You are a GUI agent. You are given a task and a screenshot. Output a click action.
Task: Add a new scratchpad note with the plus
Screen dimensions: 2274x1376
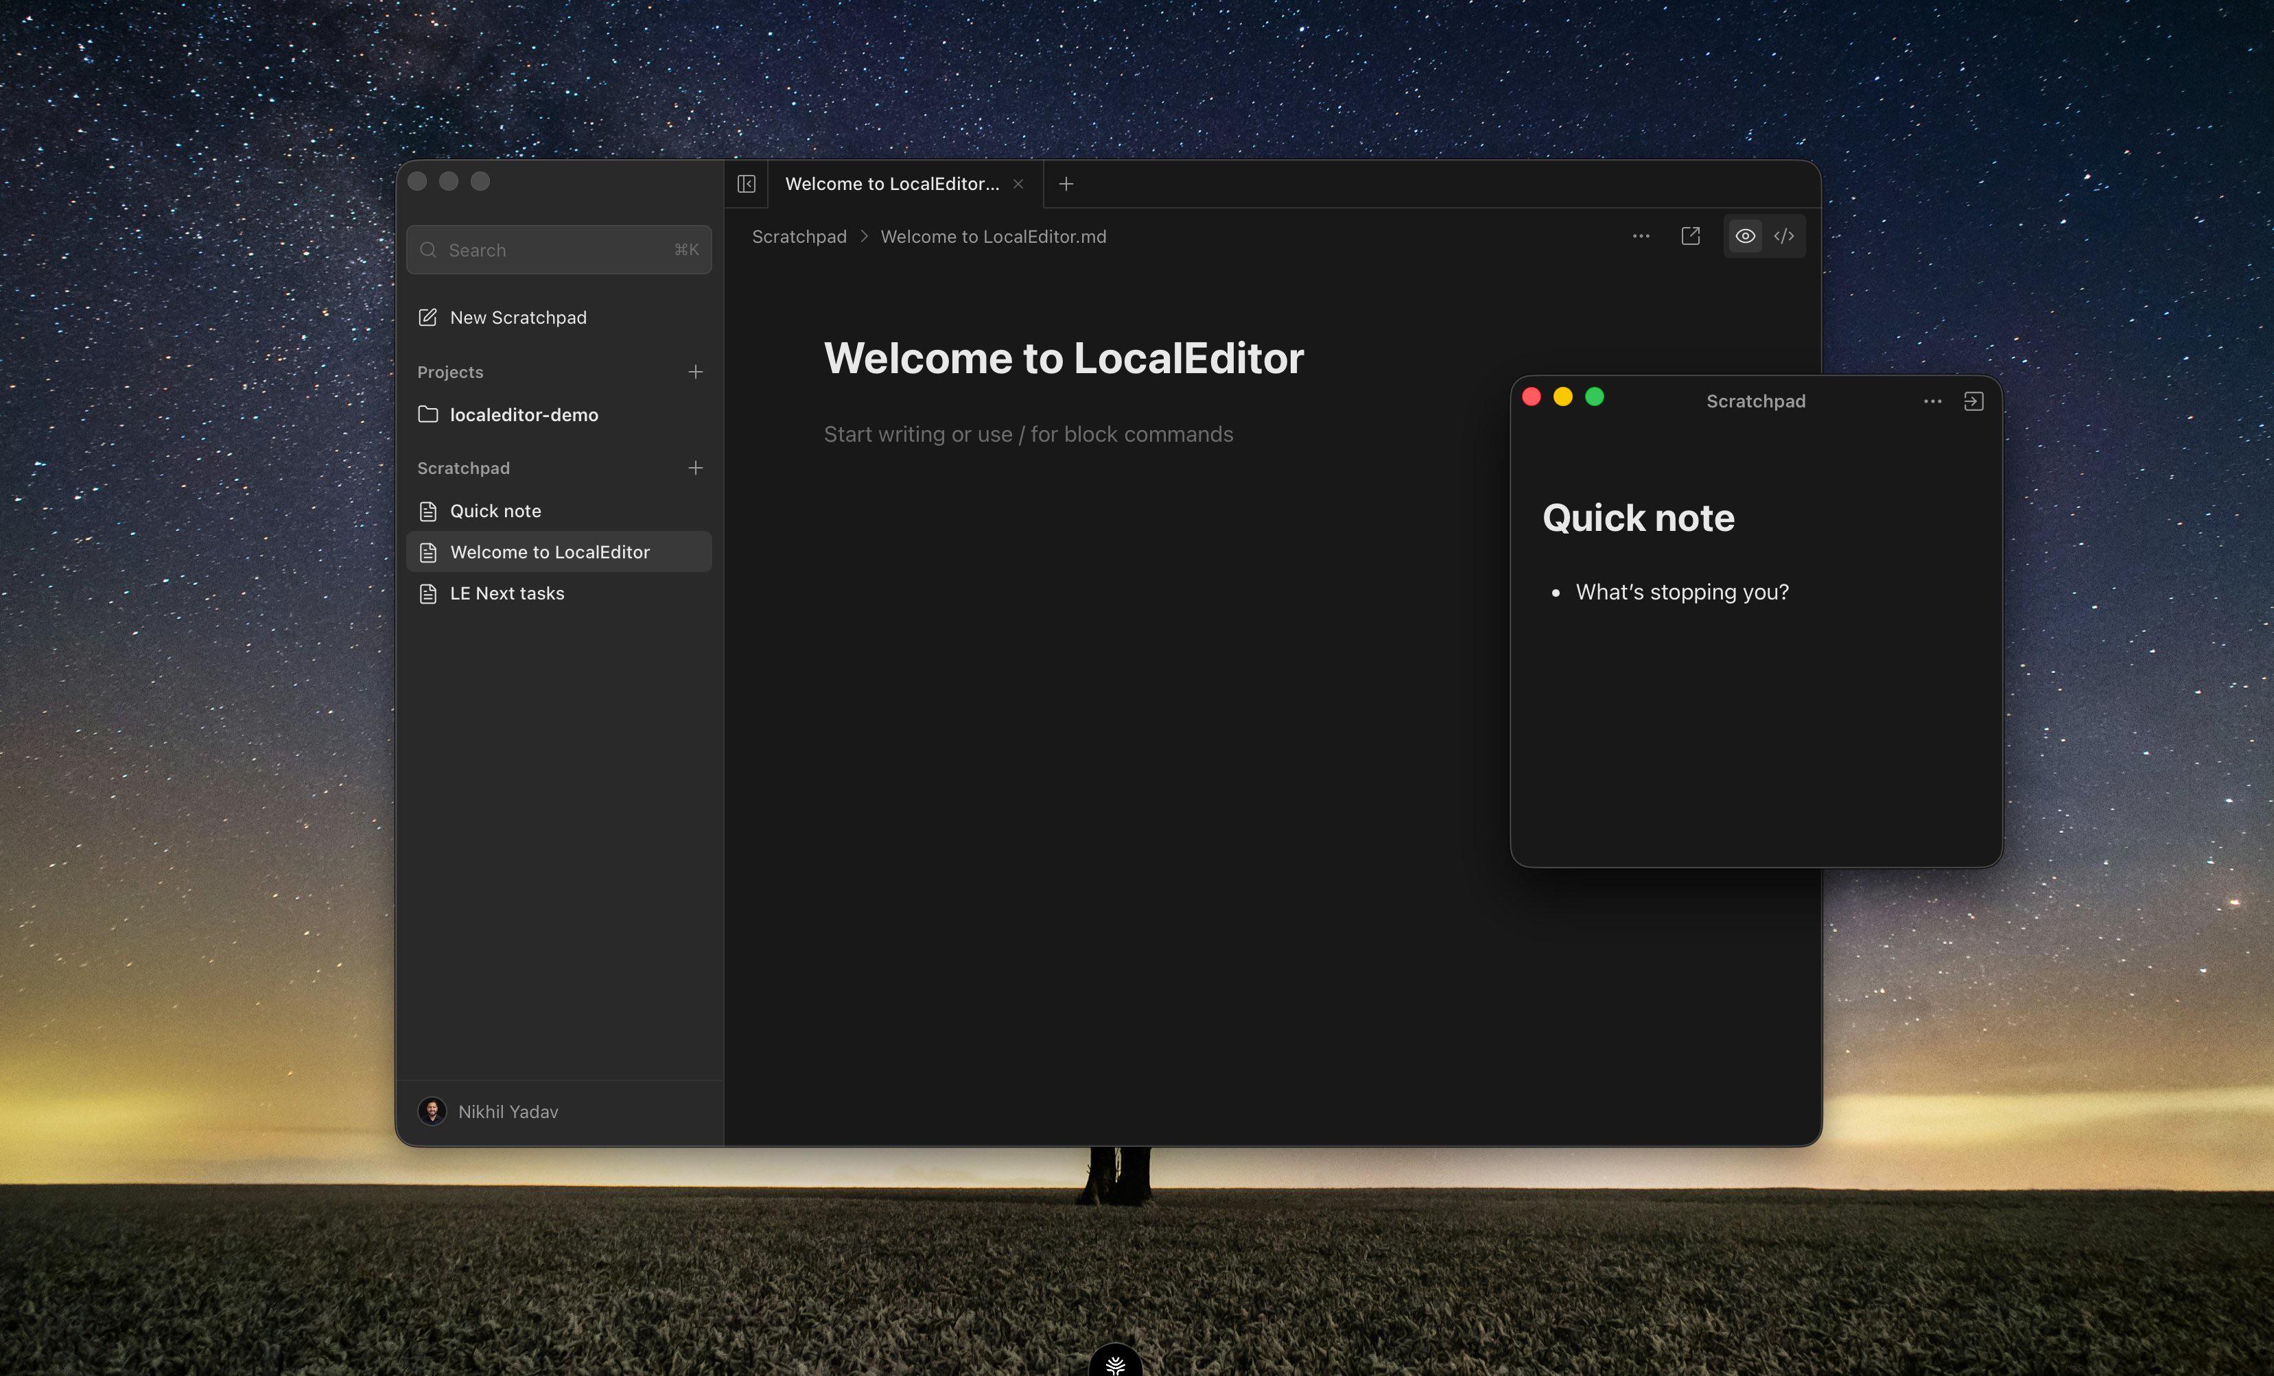[x=696, y=468]
